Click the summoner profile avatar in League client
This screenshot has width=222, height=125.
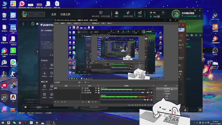coord(176,14)
